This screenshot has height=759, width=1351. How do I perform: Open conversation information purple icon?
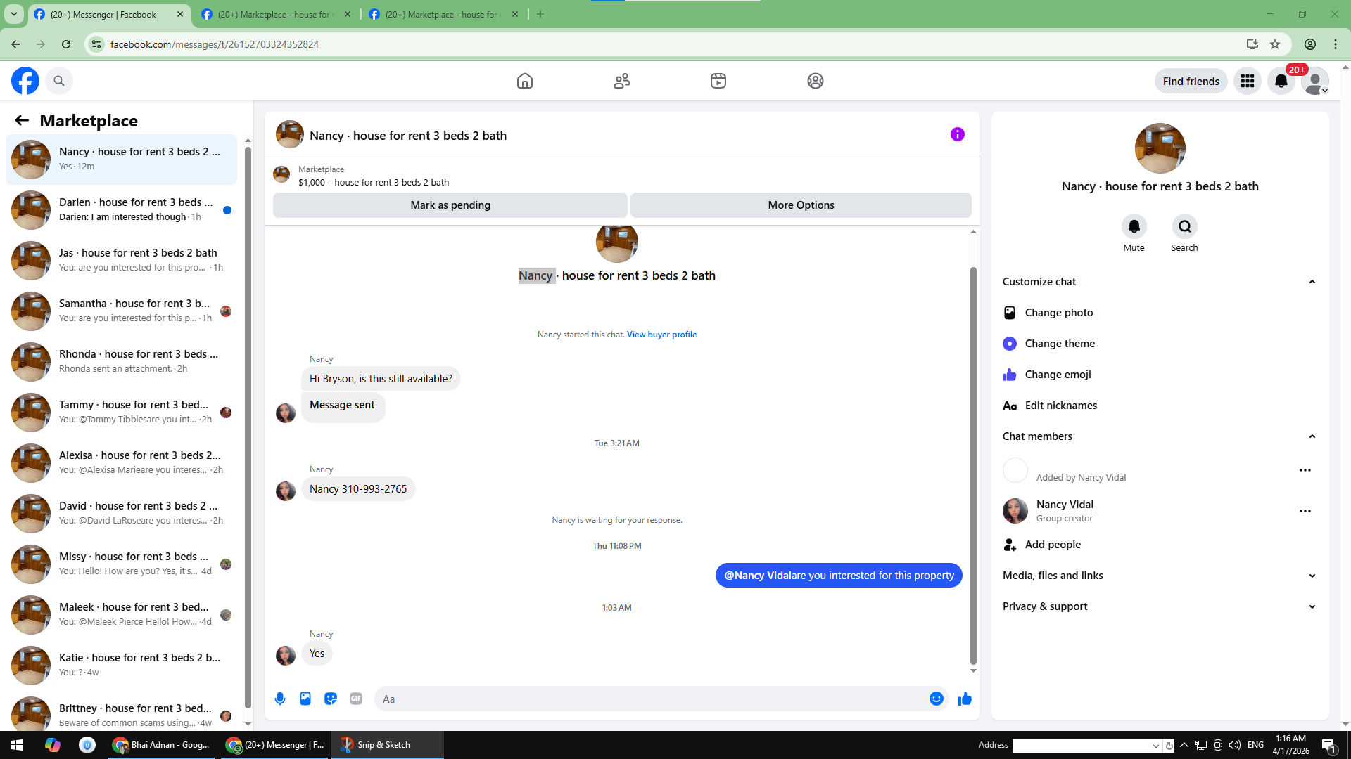958,134
